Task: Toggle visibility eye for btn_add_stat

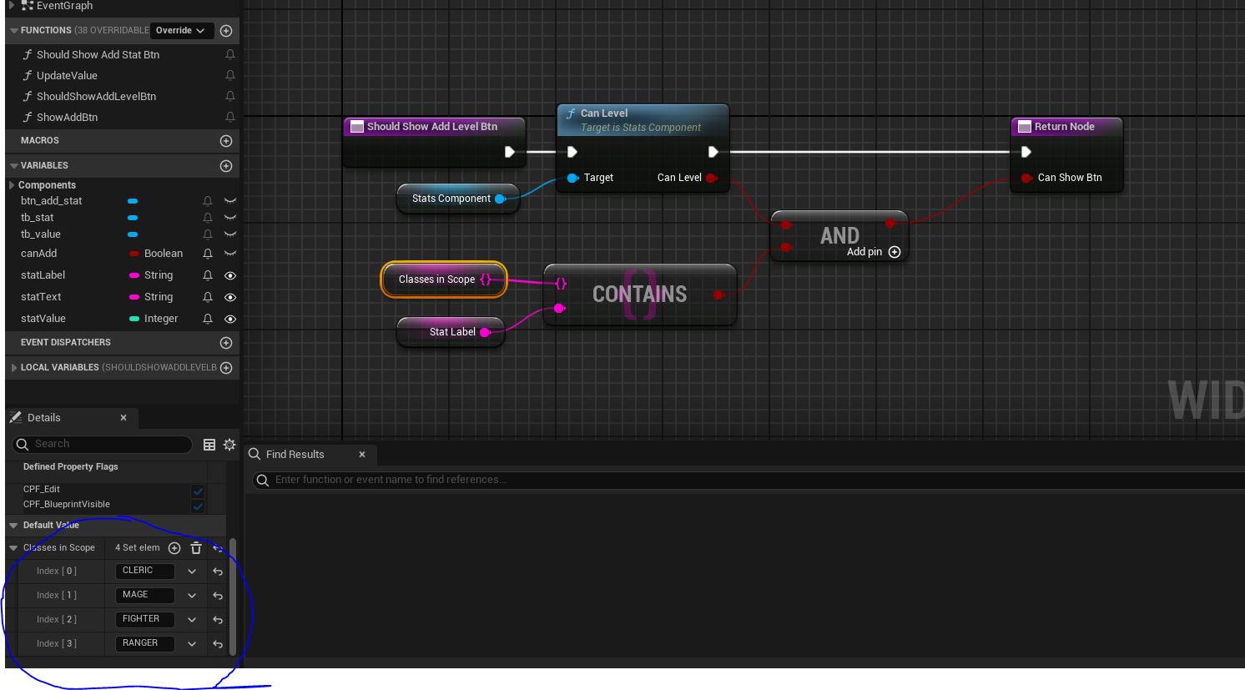Action: tap(230, 201)
